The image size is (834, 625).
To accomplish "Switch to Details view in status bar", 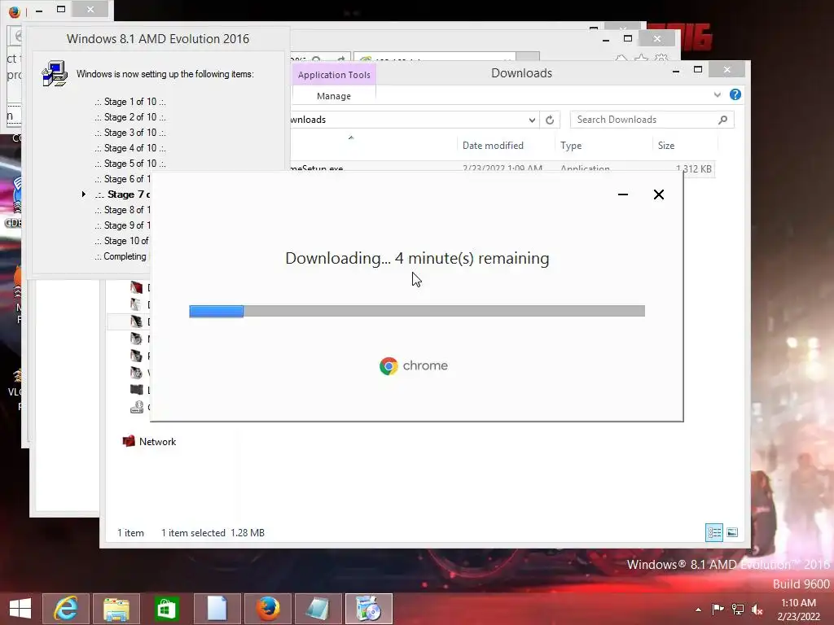I will 713,532.
